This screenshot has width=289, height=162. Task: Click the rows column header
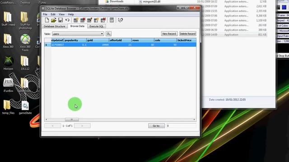pyautogui.click(x=143, y=40)
